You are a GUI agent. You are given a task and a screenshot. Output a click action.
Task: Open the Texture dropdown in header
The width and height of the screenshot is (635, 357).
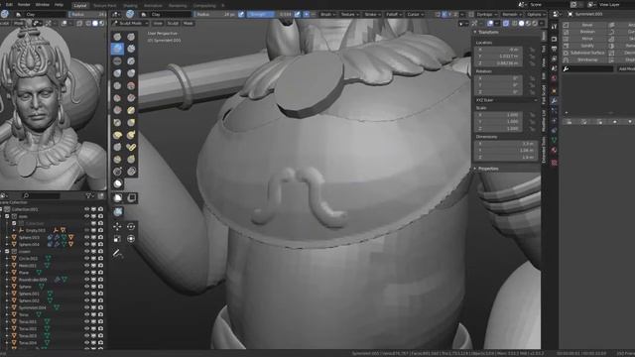point(349,14)
